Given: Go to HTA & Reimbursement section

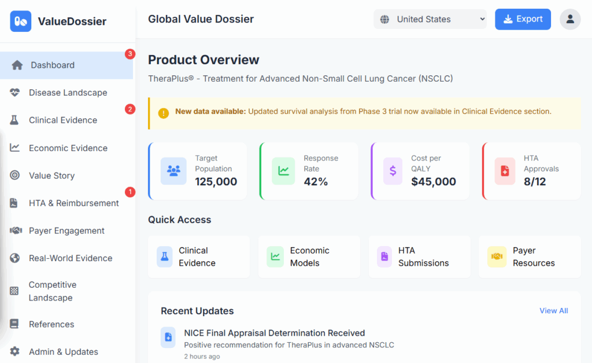Looking at the screenshot, I should click(73, 203).
